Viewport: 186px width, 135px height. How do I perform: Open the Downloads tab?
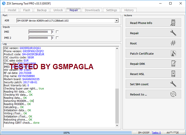[92, 10]
